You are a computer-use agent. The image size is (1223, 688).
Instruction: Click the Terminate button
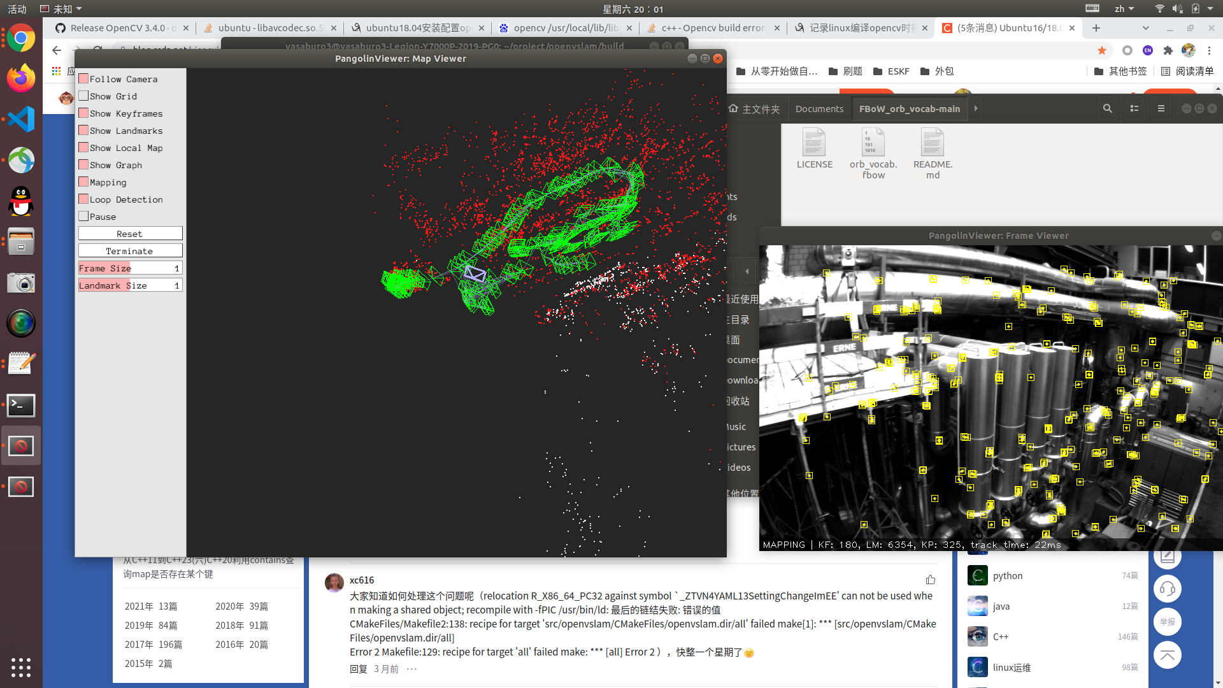coord(130,250)
